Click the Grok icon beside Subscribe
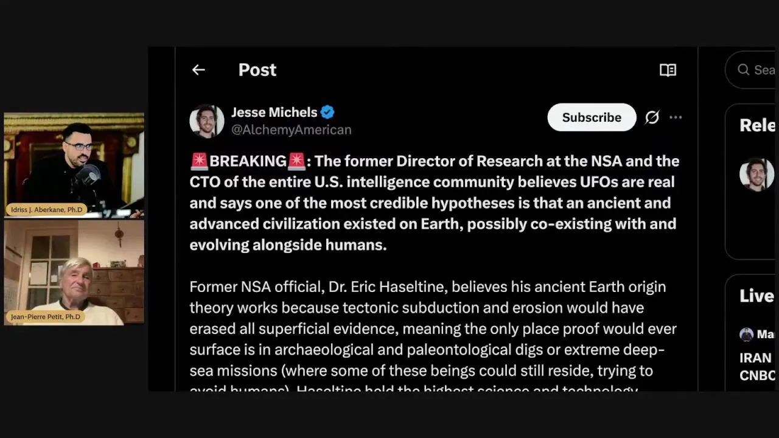779x438 pixels. point(652,117)
